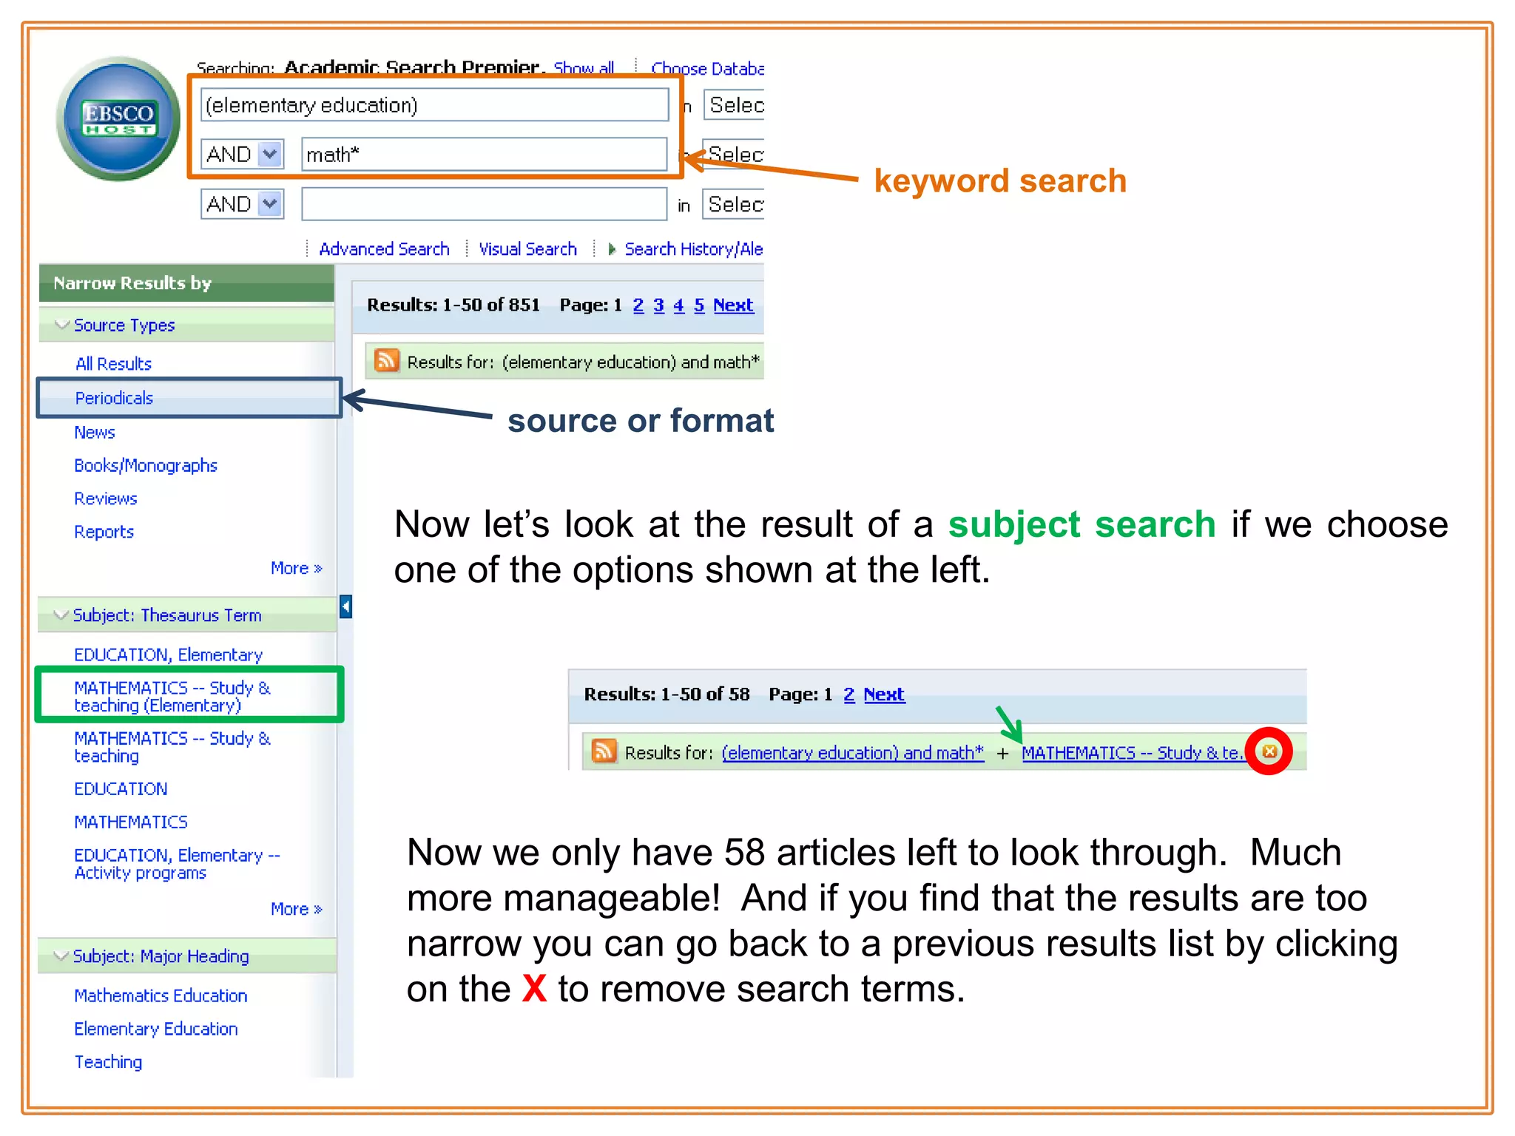Show More thesaurus terms

click(x=296, y=908)
